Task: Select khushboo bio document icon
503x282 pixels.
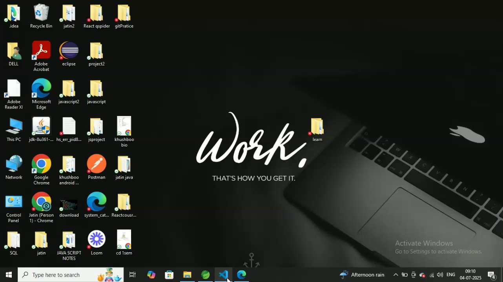Action: (124, 132)
